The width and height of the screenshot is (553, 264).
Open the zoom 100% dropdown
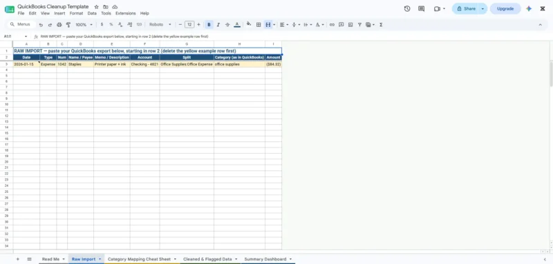tap(84, 25)
